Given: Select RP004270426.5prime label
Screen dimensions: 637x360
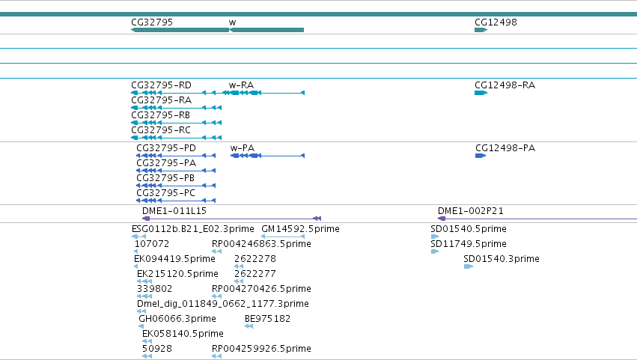Looking at the screenshot, I should pyautogui.click(x=261, y=290).
